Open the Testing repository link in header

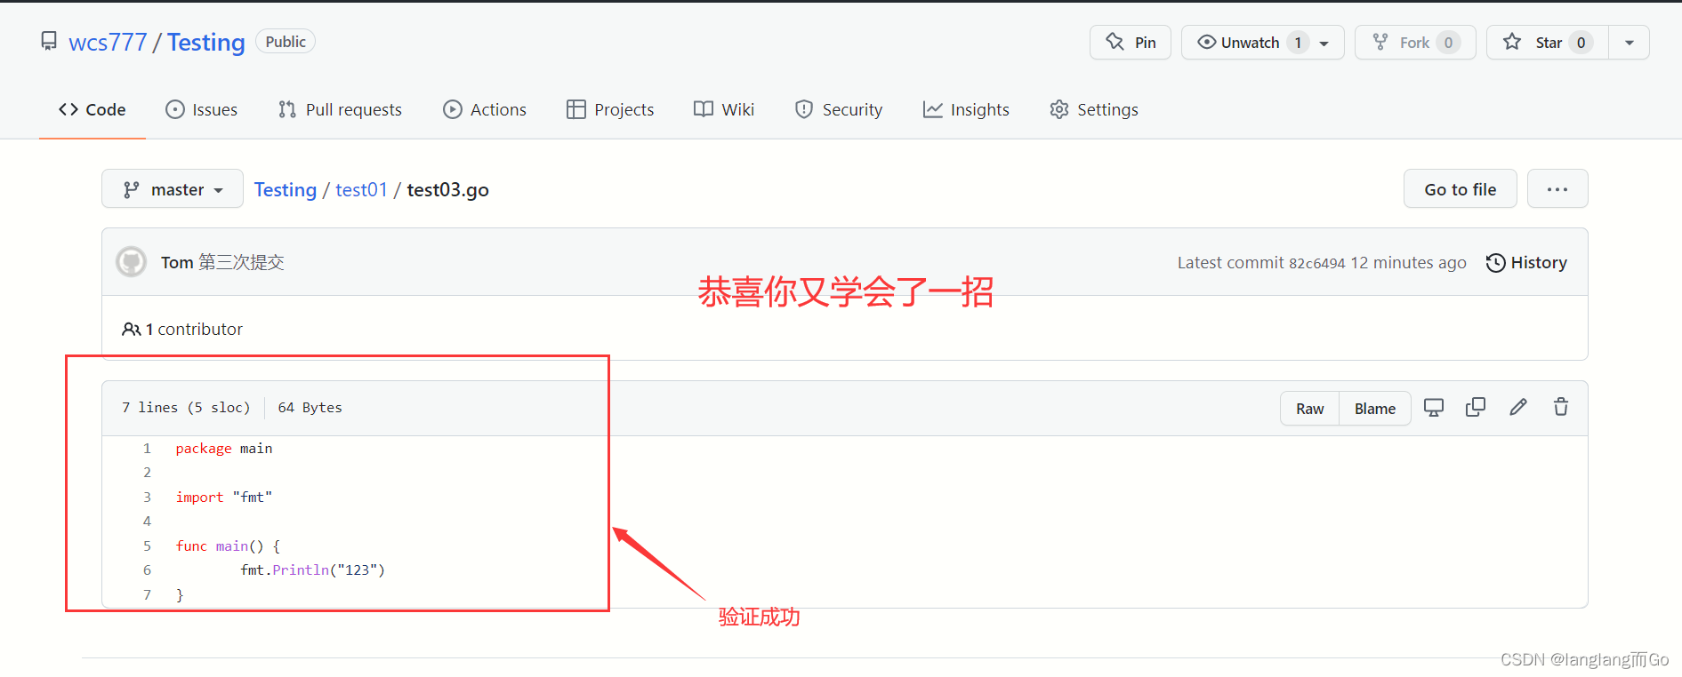pos(206,43)
